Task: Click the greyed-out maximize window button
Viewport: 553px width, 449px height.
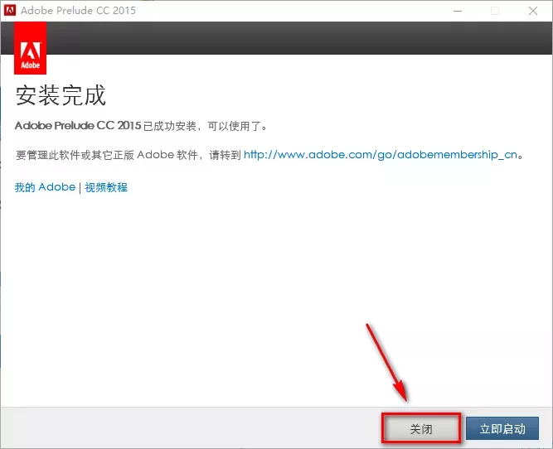Action: tap(495, 11)
